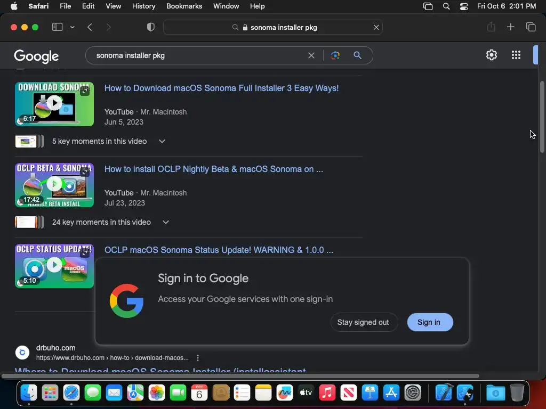Open Finder from the Dock
The image size is (546, 409).
tap(29, 393)
